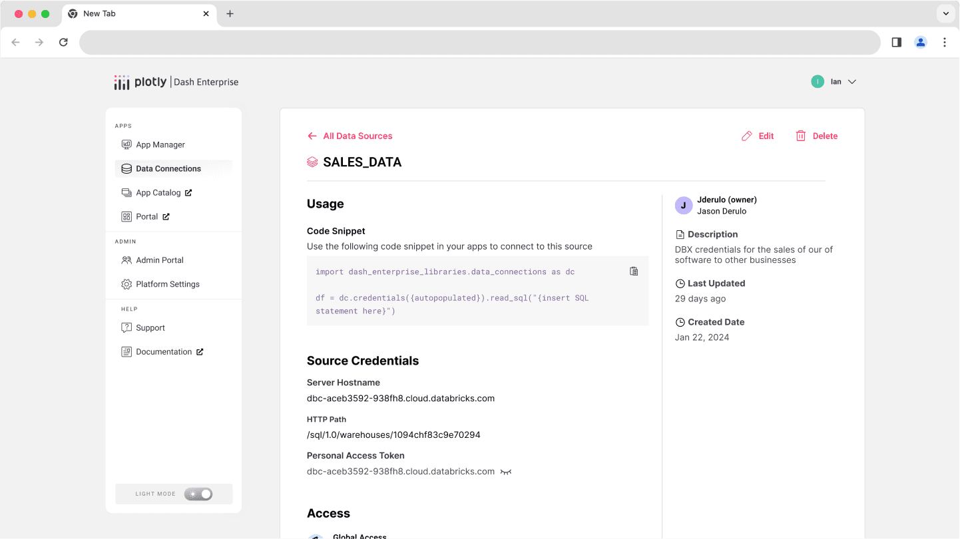Copy the code snippet to clipboard
Image resolution: width=960 pixels, height=539 pixels.
pos(634,271)
